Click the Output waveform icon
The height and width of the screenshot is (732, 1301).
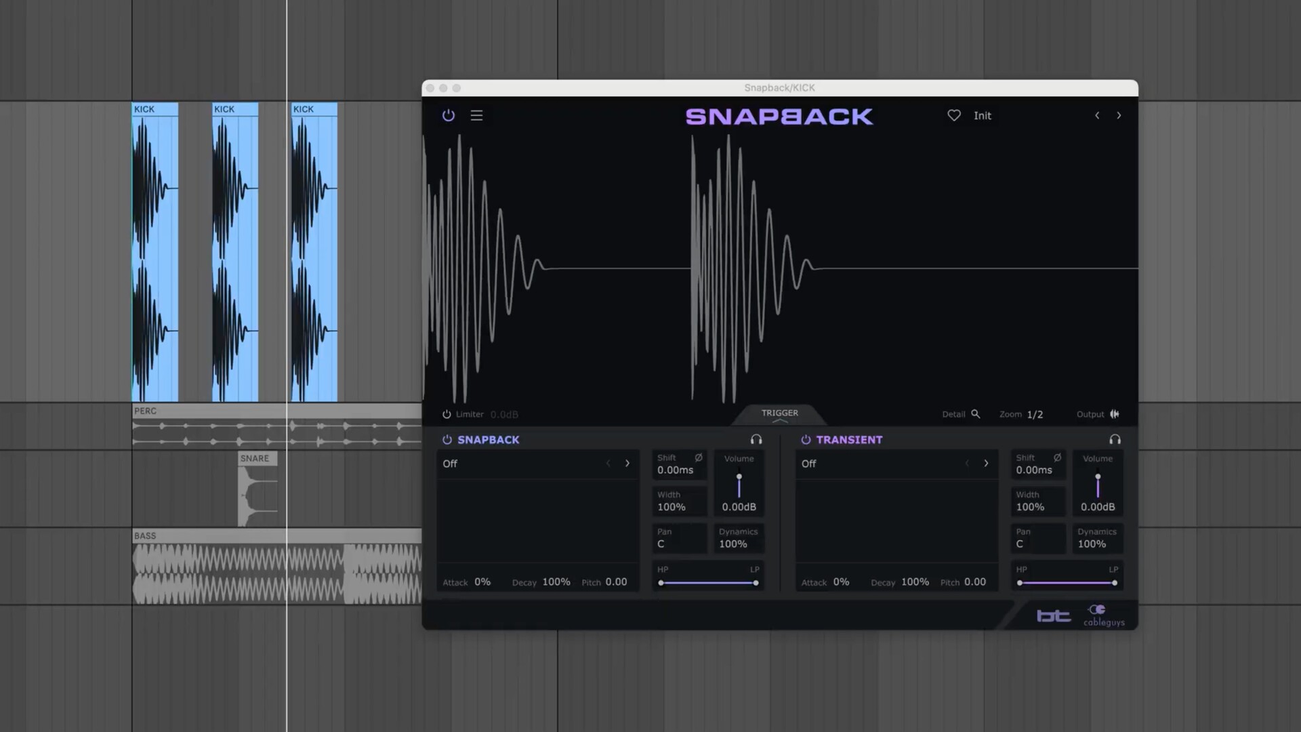[x=1115, y=413]
